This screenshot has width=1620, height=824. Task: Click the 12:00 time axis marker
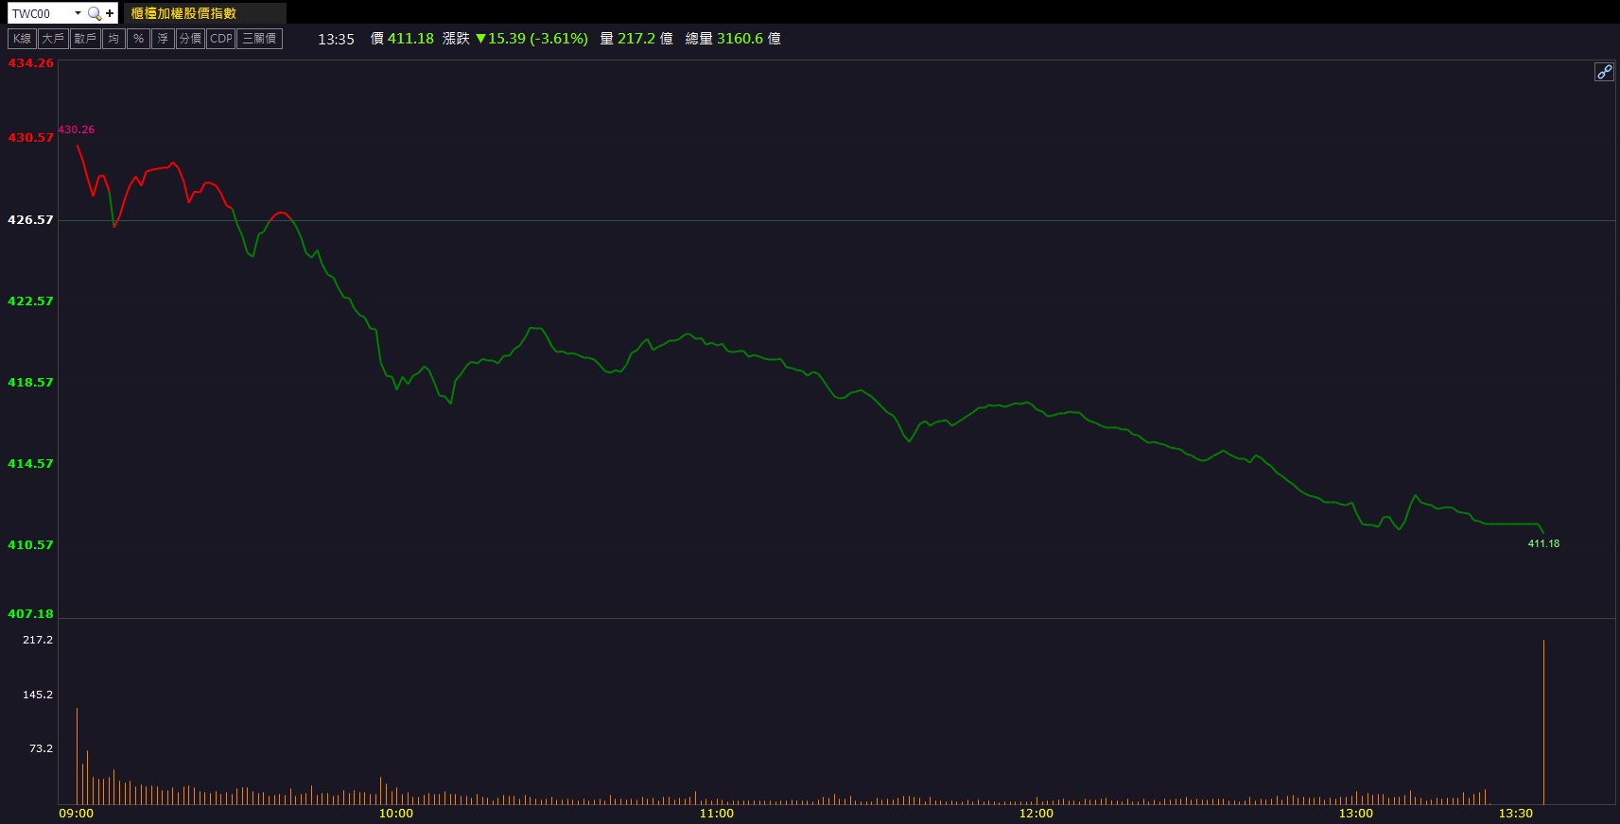coord(1036,814)
